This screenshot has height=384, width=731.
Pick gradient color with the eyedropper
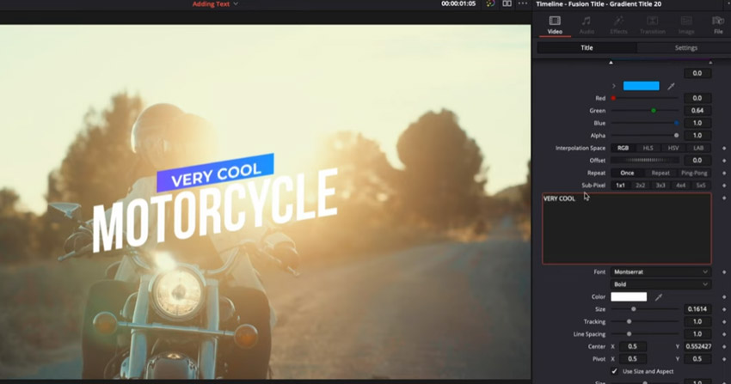click(671, 86)
